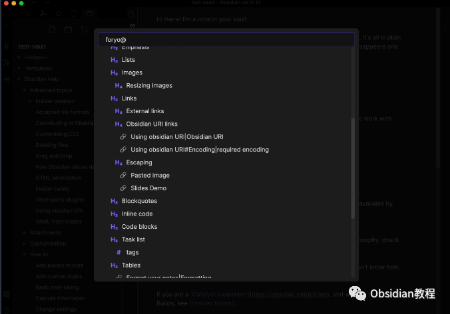Open Accepted file formats in file tree

tap(63, 112)
